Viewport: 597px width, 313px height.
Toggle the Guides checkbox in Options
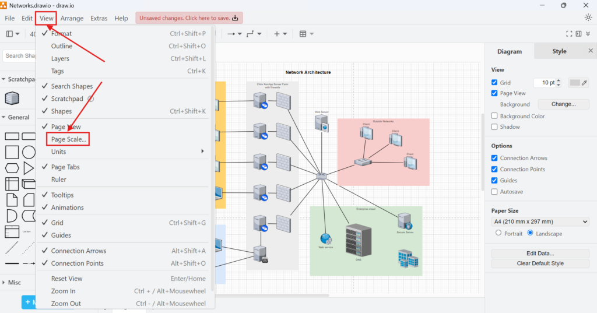pos(494,180)
